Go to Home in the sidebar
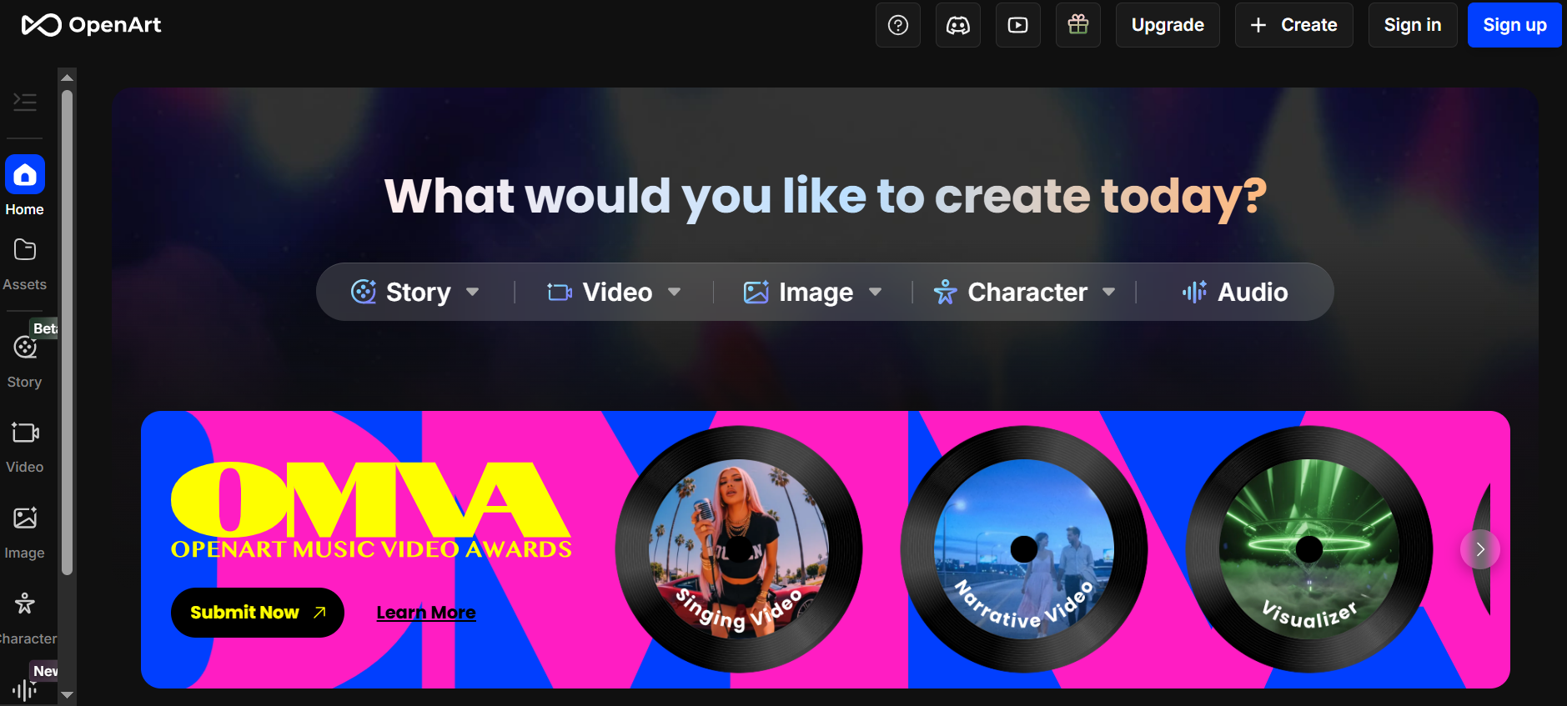This screenshot has width=1567, height=706. (x=25, y=185)
